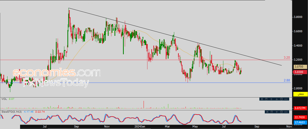Click the 3.6000 price axis label
The height and width of the screenshot is (129, 308).
pos(298,31)
